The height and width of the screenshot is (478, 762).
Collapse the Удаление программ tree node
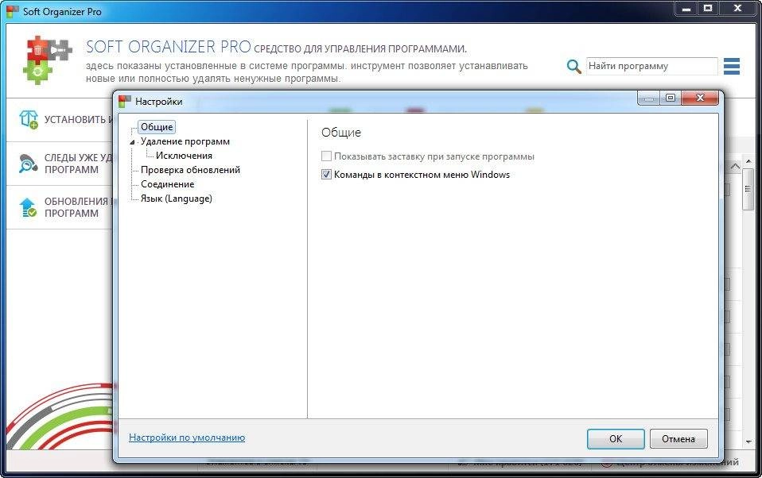132,142
